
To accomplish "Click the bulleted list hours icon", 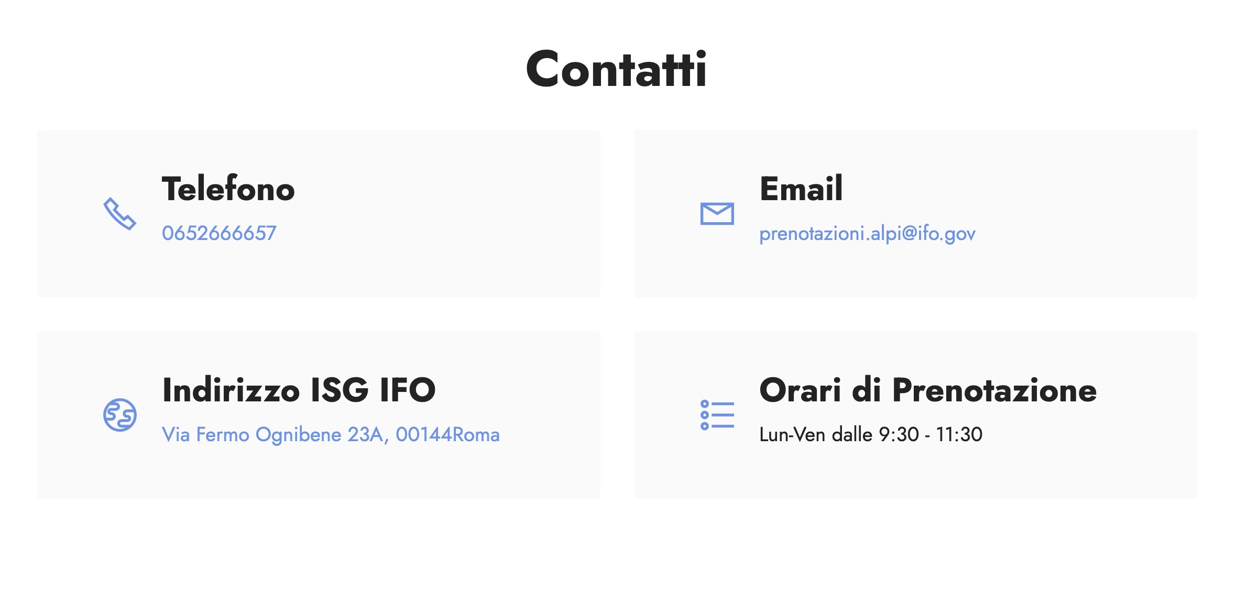I will click(x=717, y=415).
